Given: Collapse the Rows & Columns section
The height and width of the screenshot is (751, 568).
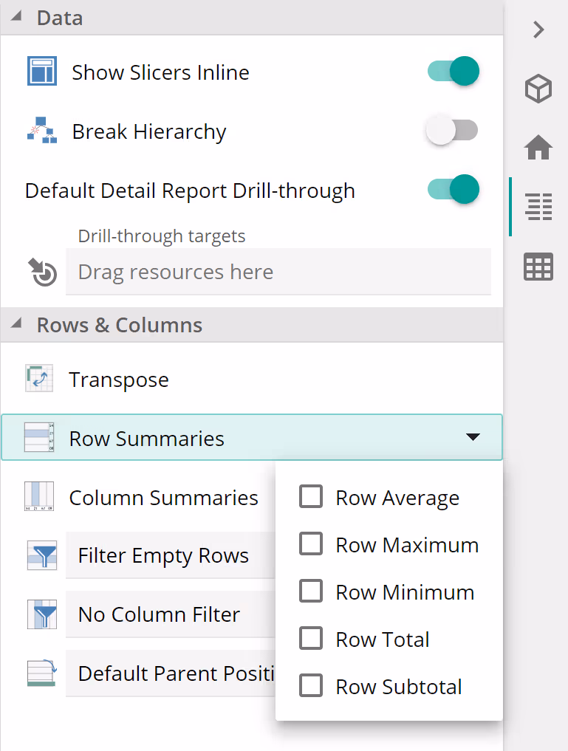Looking at the screenshot, I should coord(17,324).
